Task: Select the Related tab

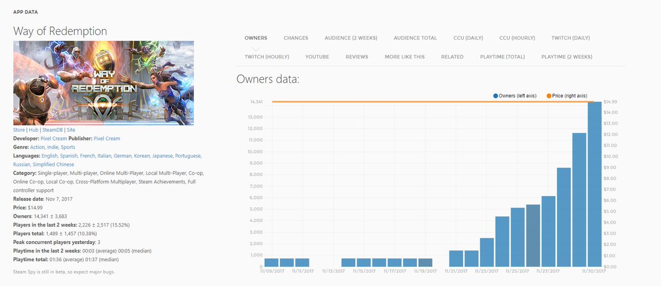Action: click(x=452, y=57)
